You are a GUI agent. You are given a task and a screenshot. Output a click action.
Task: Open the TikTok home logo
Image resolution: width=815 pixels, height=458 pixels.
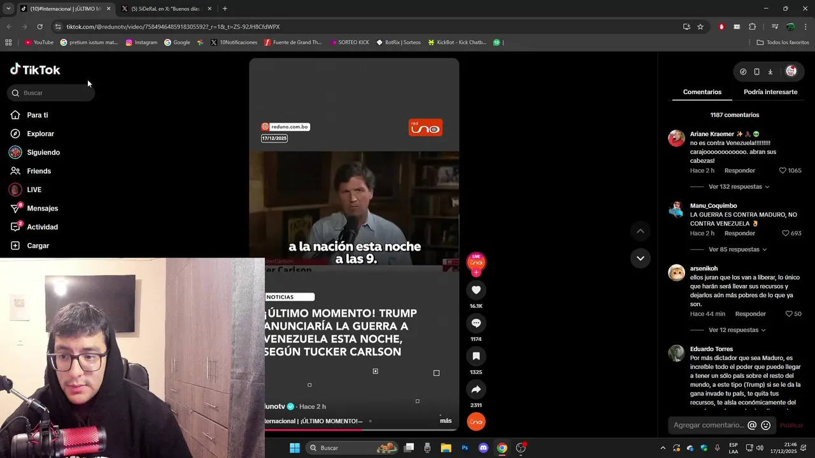tap(35, 70)
